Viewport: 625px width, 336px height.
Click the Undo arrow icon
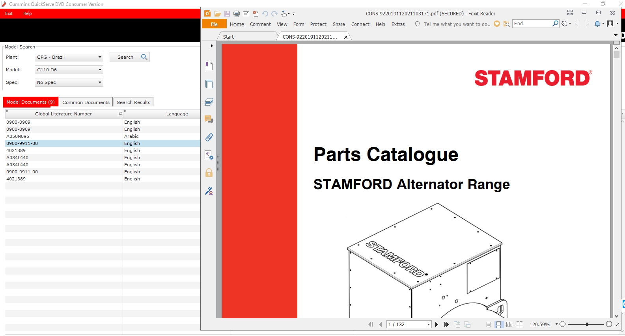265,14
